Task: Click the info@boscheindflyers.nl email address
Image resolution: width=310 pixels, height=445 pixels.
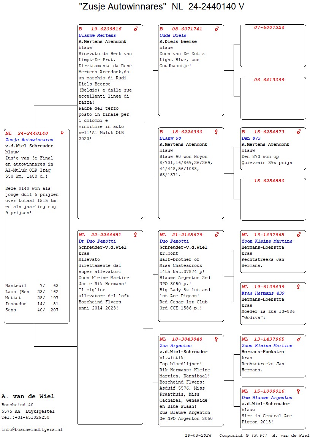Action: (32, 429)
